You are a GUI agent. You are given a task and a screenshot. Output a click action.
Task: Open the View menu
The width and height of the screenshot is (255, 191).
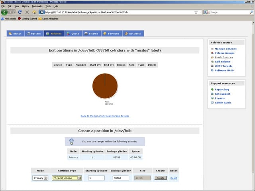17,6
